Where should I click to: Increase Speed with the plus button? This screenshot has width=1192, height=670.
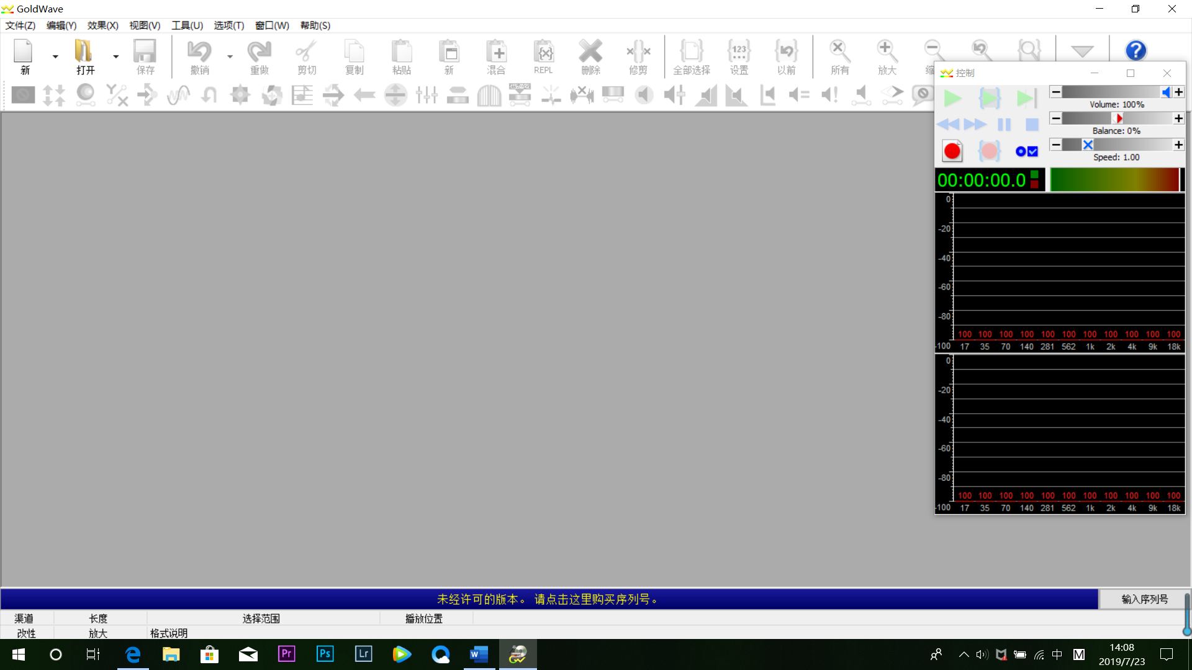click(1178, 145)
